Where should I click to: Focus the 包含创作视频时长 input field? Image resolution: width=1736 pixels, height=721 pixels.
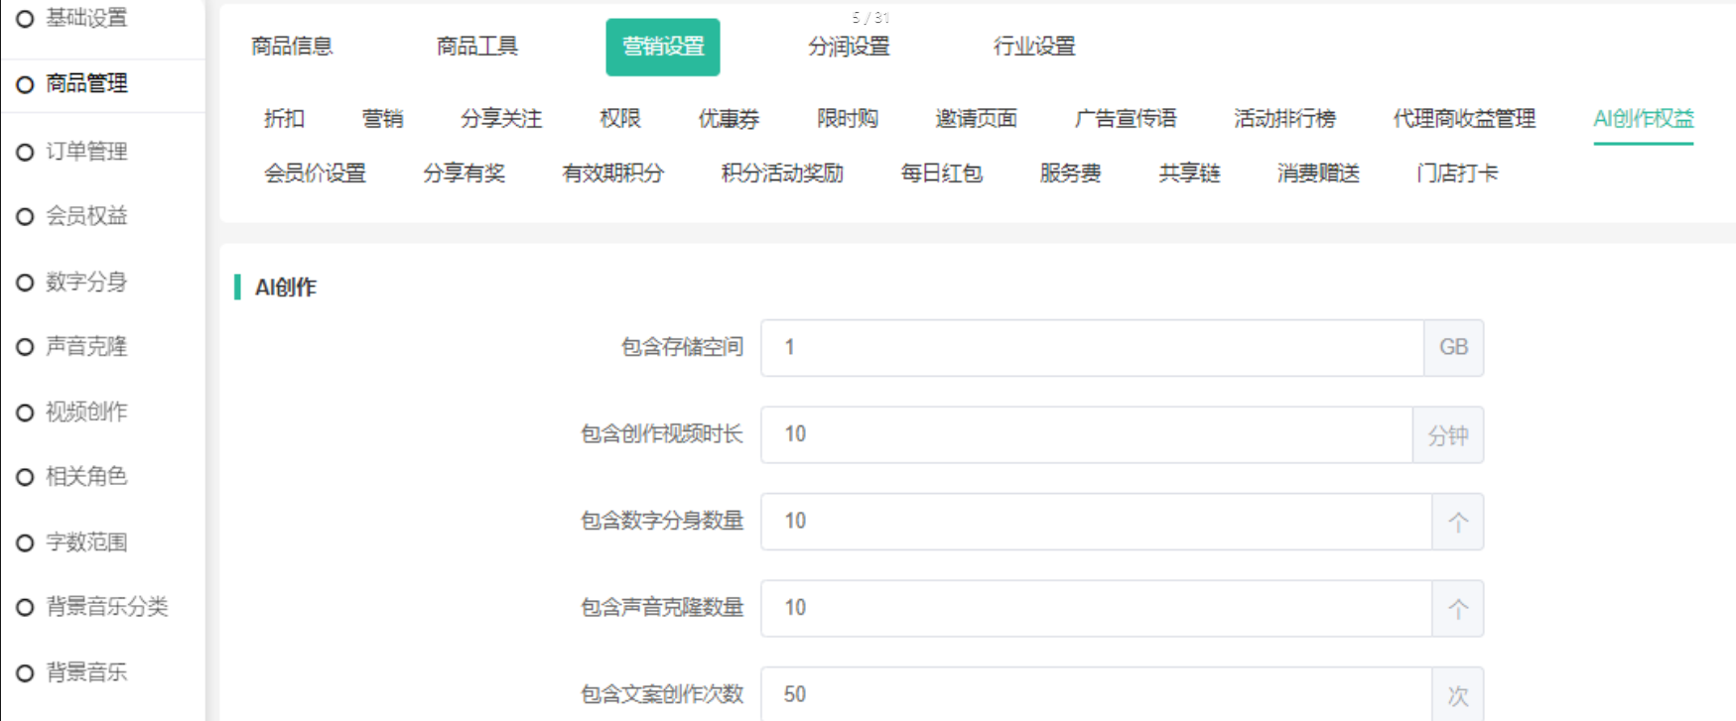click(x=1086, y=434)
